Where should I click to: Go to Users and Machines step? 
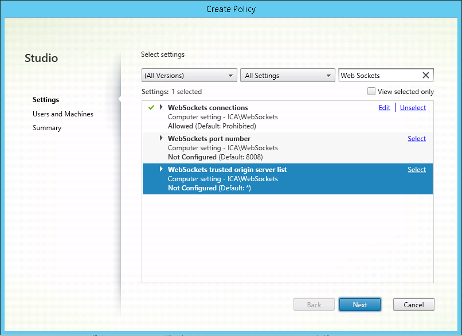62,114
